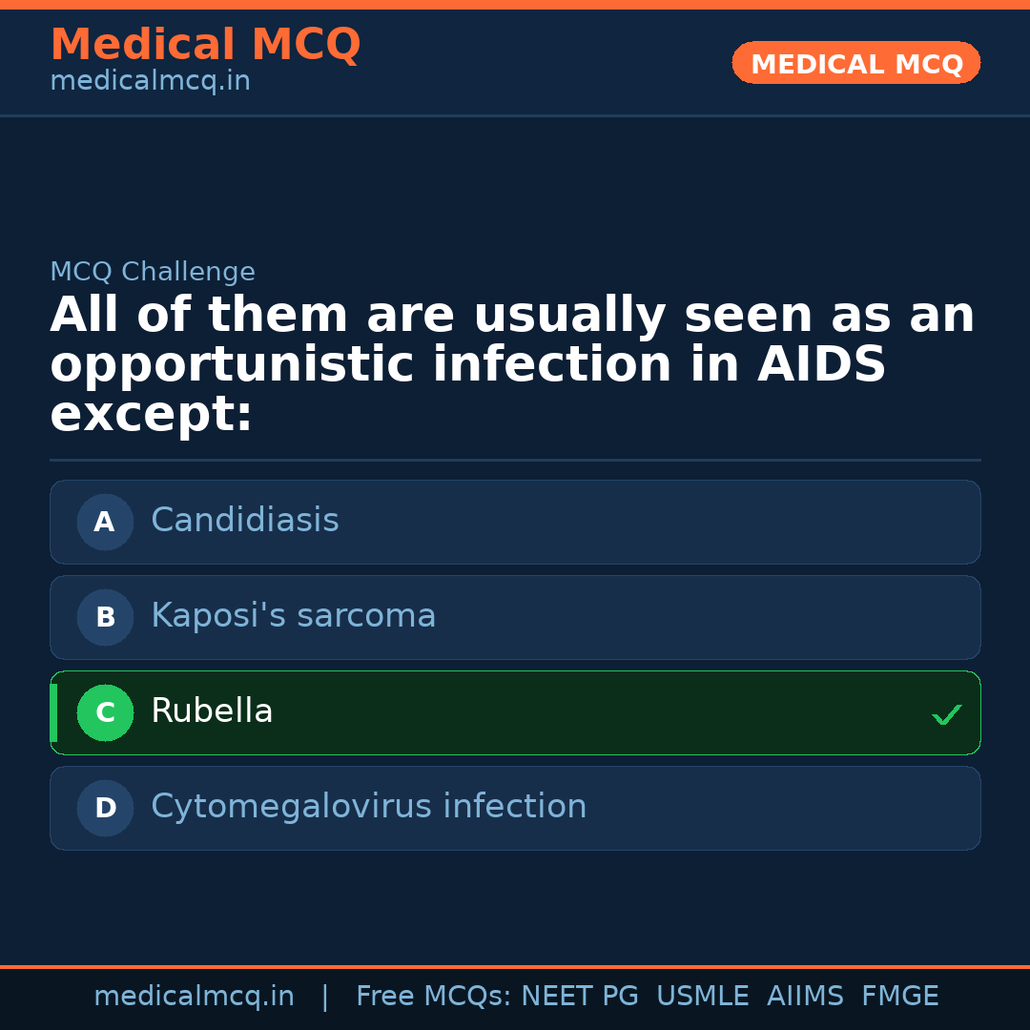Choose Cytomegalovirus infection answer

pyautogui.click(x=515, y=808)
